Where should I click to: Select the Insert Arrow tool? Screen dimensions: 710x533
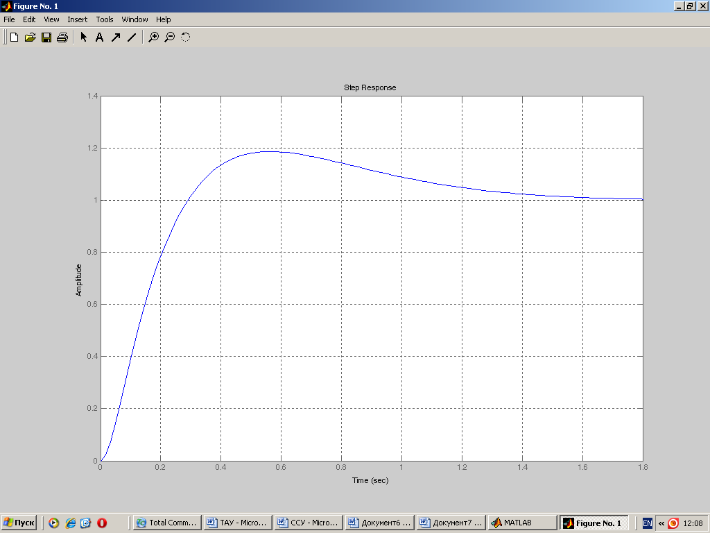[116, 37]
